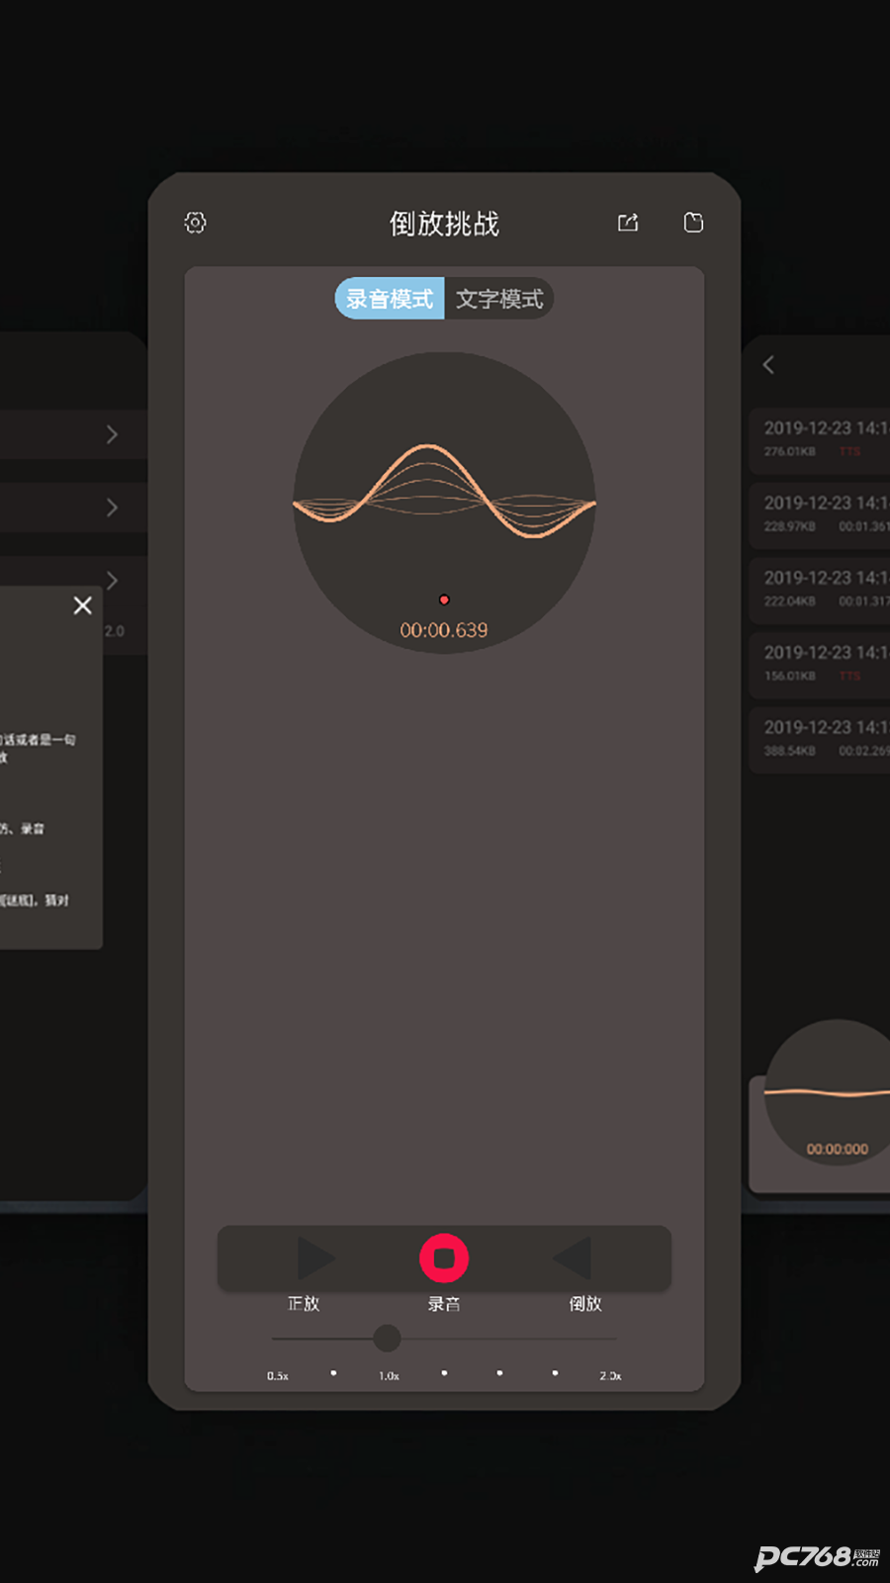Open settings gear icon
890x1583 pixels.
point(196,223)
